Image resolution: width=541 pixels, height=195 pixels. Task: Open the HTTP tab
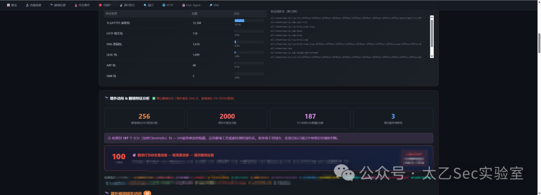point(168,5)
